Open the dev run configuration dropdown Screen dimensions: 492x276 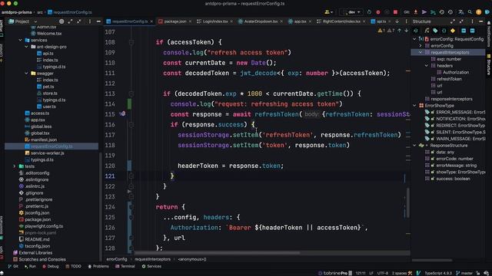351,12
